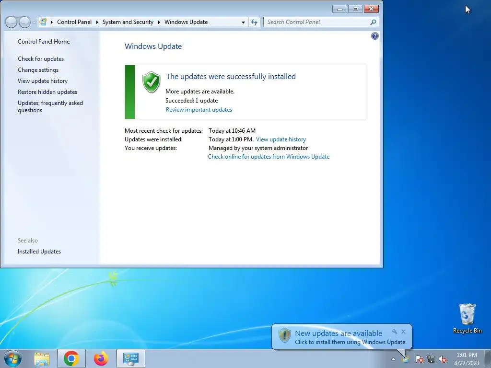Expand the arrow after System and Security
491x368 pixels.
[x=159, y=22]
